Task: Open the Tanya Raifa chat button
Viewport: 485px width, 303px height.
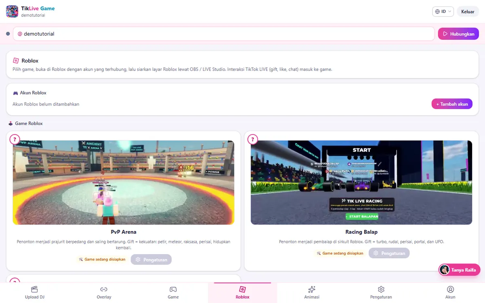Action: (x=459, y=270)
